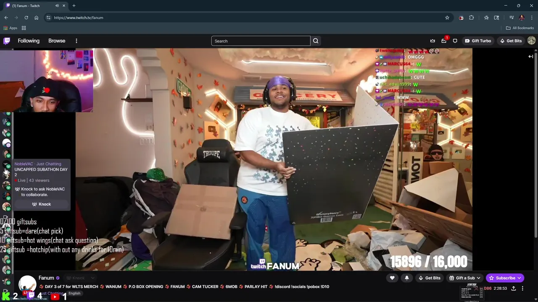Open Chrome media controls icon
This screenshot has width=538, height=302.
(512, 18)
